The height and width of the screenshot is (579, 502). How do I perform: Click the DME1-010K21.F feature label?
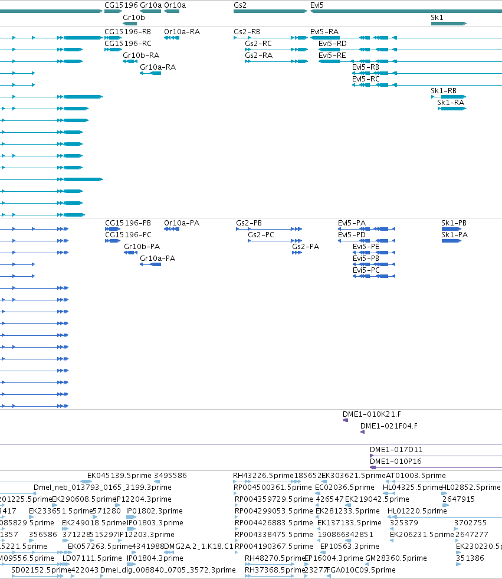pos(372,414)
